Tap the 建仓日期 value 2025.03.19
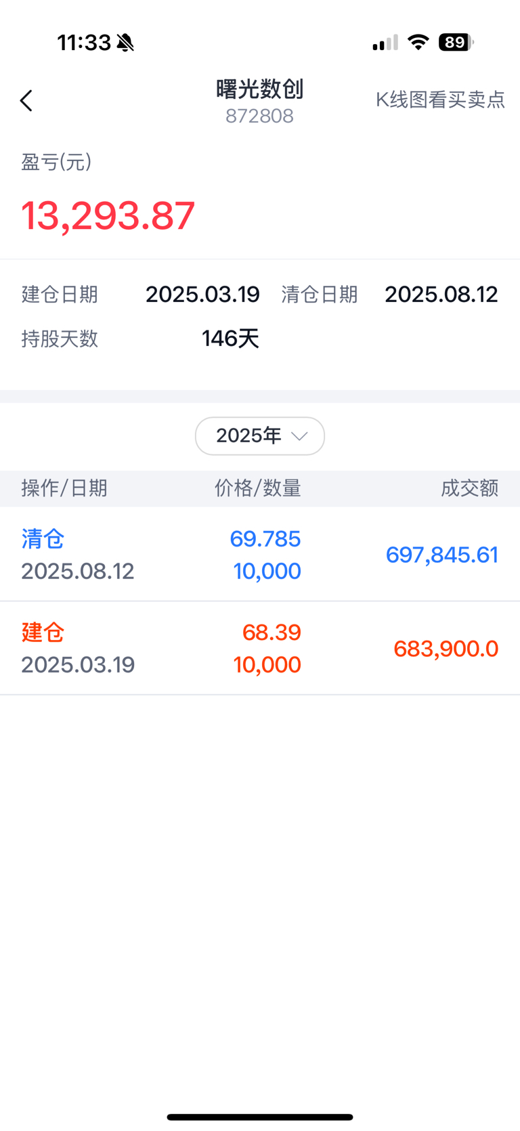Viewport: 520px width, 1131px height. [202, 295]
